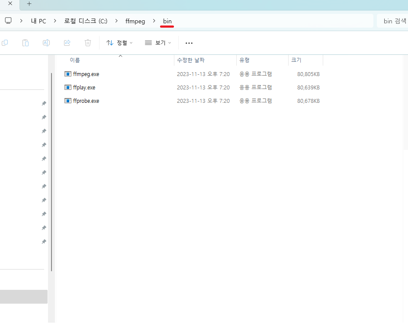Open the 보기 view dropdown
This screenshot has width=408, height=330.
tap(158, 43)
